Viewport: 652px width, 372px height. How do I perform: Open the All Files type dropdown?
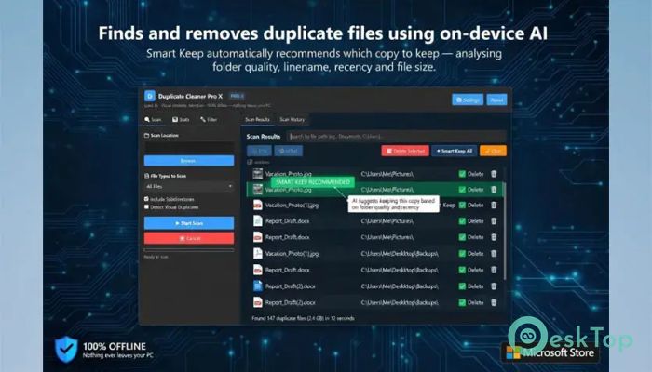189,186
